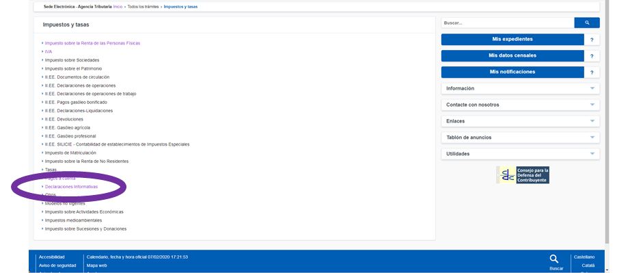Expand the Utilidades panel

(x=520, y=154)
